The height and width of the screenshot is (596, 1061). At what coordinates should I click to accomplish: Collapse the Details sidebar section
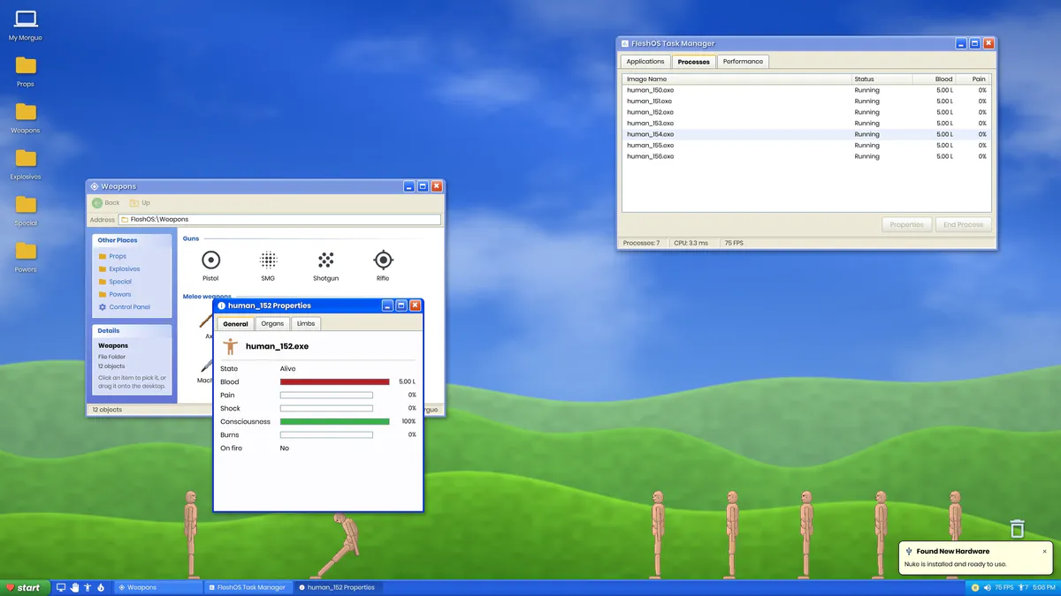pos(133,331)
